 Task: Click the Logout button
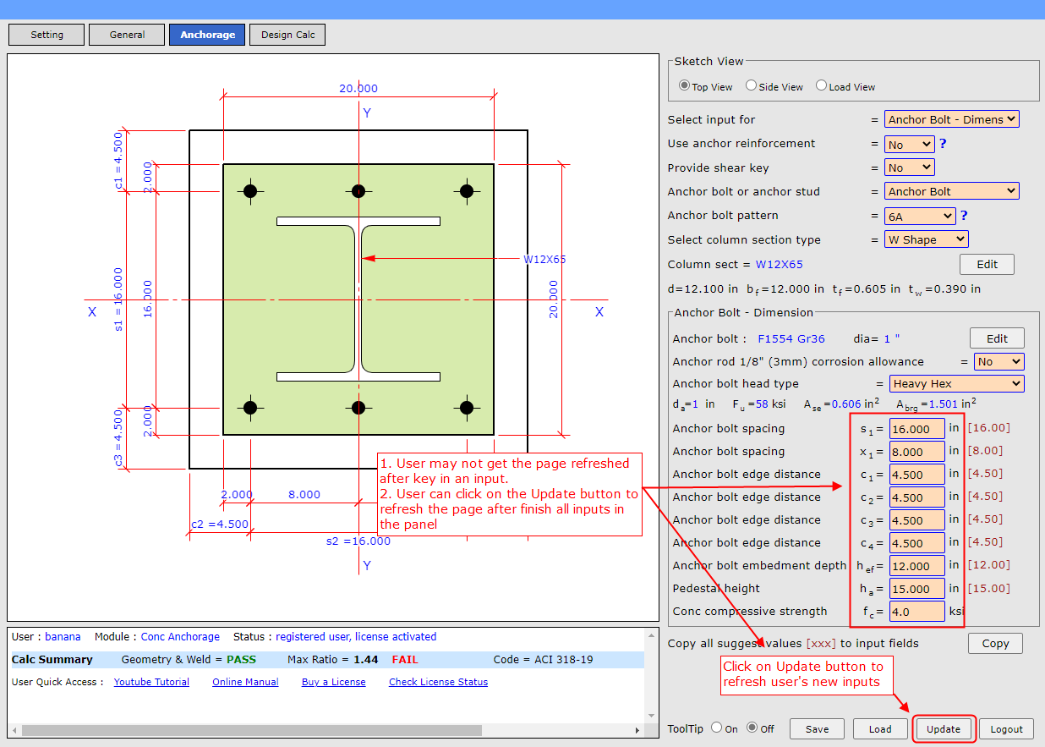(1006, 729)
